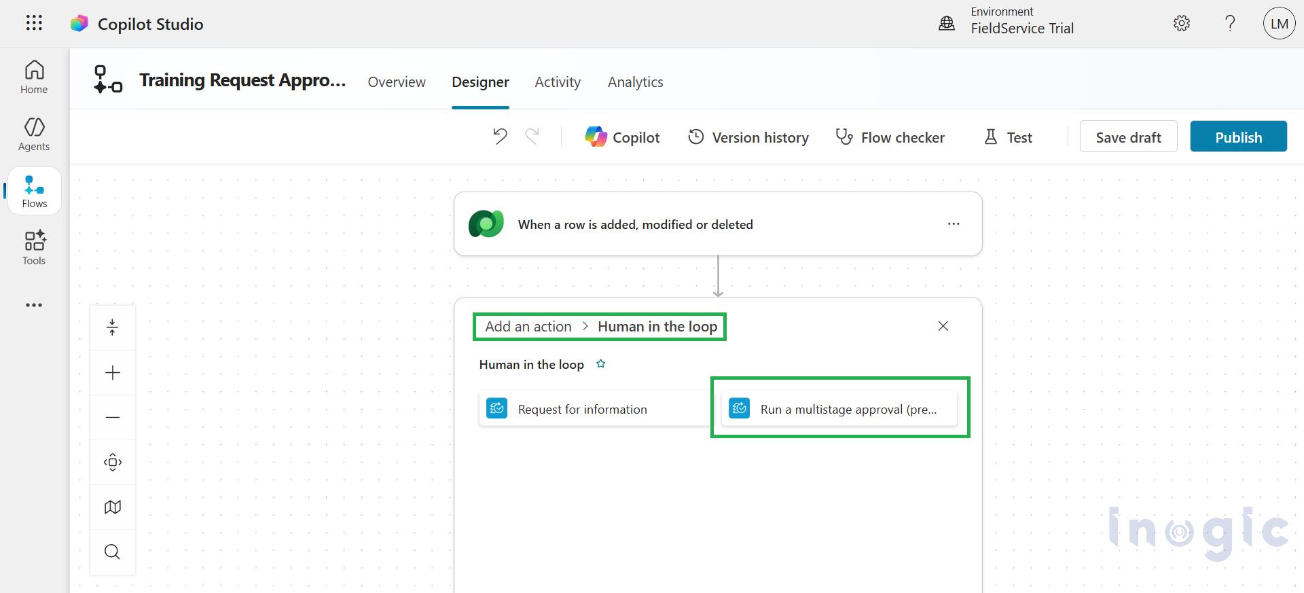Select the row added trigger card
Image resolution: width=1304 pixels, height=593 pixels.
point(718,223)
